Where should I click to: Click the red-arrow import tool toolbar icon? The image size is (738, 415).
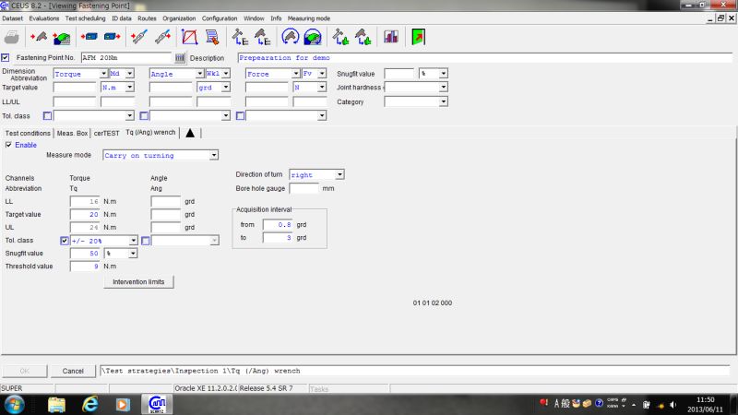39,37
